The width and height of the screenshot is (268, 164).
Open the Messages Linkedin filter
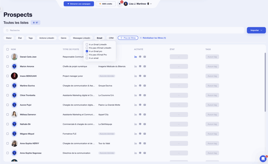pyautogui.click(x=82, y=38)
